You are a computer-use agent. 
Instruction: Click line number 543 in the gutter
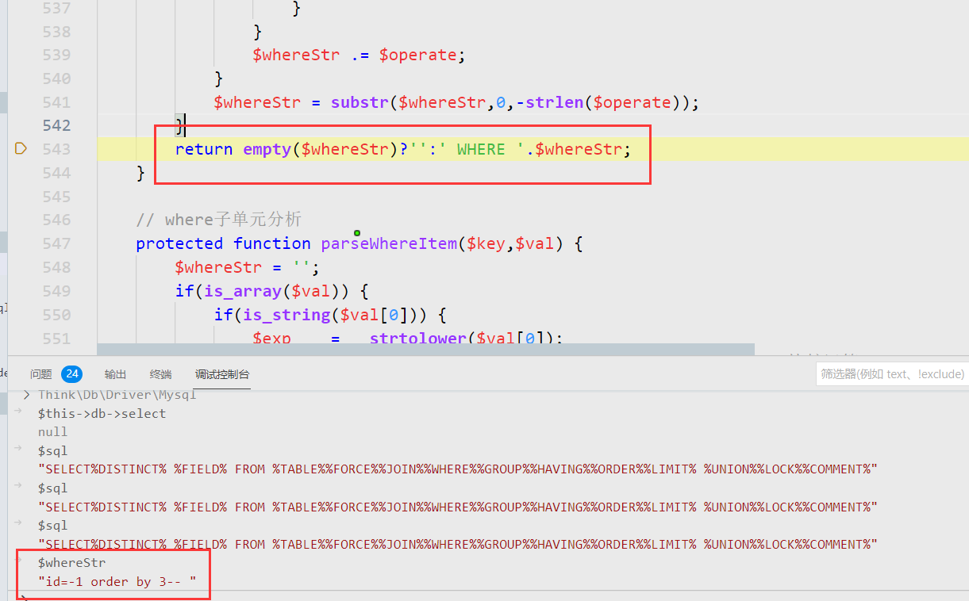coord(56,149)
